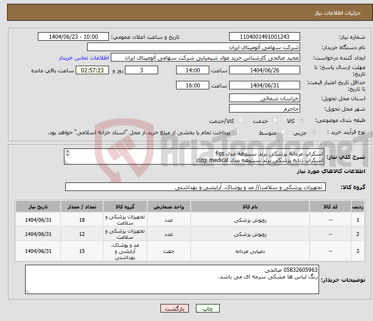Click quantity 12 in row 2
The width and height of the screenshot is (373, 321).
[82, 234]
